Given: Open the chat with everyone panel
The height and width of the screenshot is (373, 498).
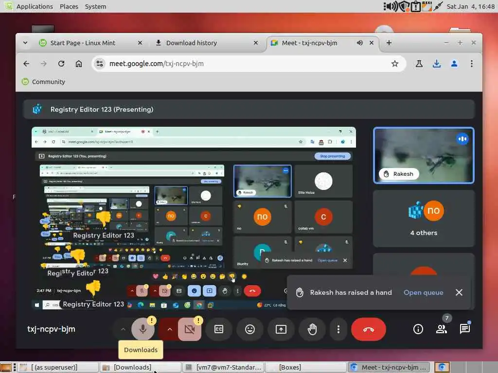Looking at the screenshot, I should coord(464,329).
